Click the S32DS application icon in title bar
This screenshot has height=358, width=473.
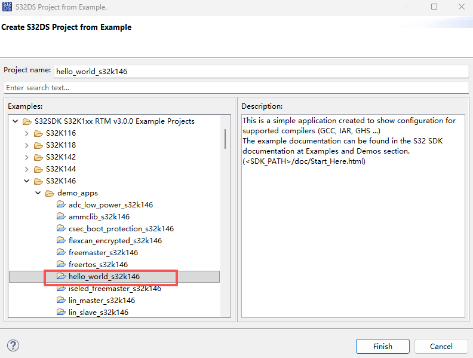click(7, 7)
